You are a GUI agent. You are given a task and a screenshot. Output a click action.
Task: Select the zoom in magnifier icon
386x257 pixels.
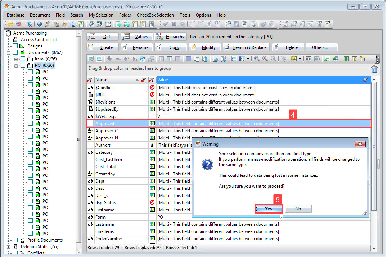[x=256, y=59]
